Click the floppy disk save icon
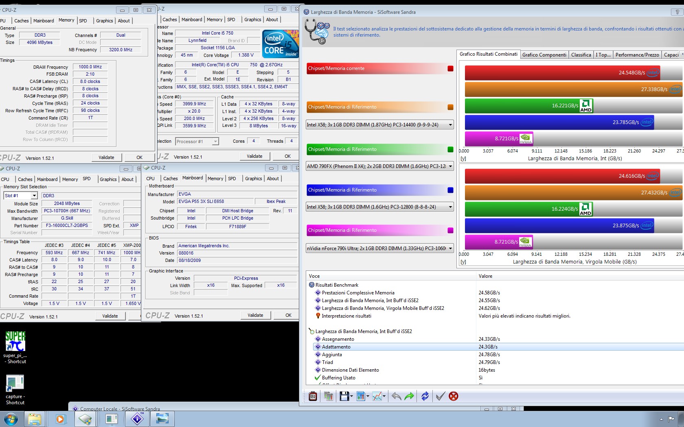The image size is (684, 427). (344, 396)
